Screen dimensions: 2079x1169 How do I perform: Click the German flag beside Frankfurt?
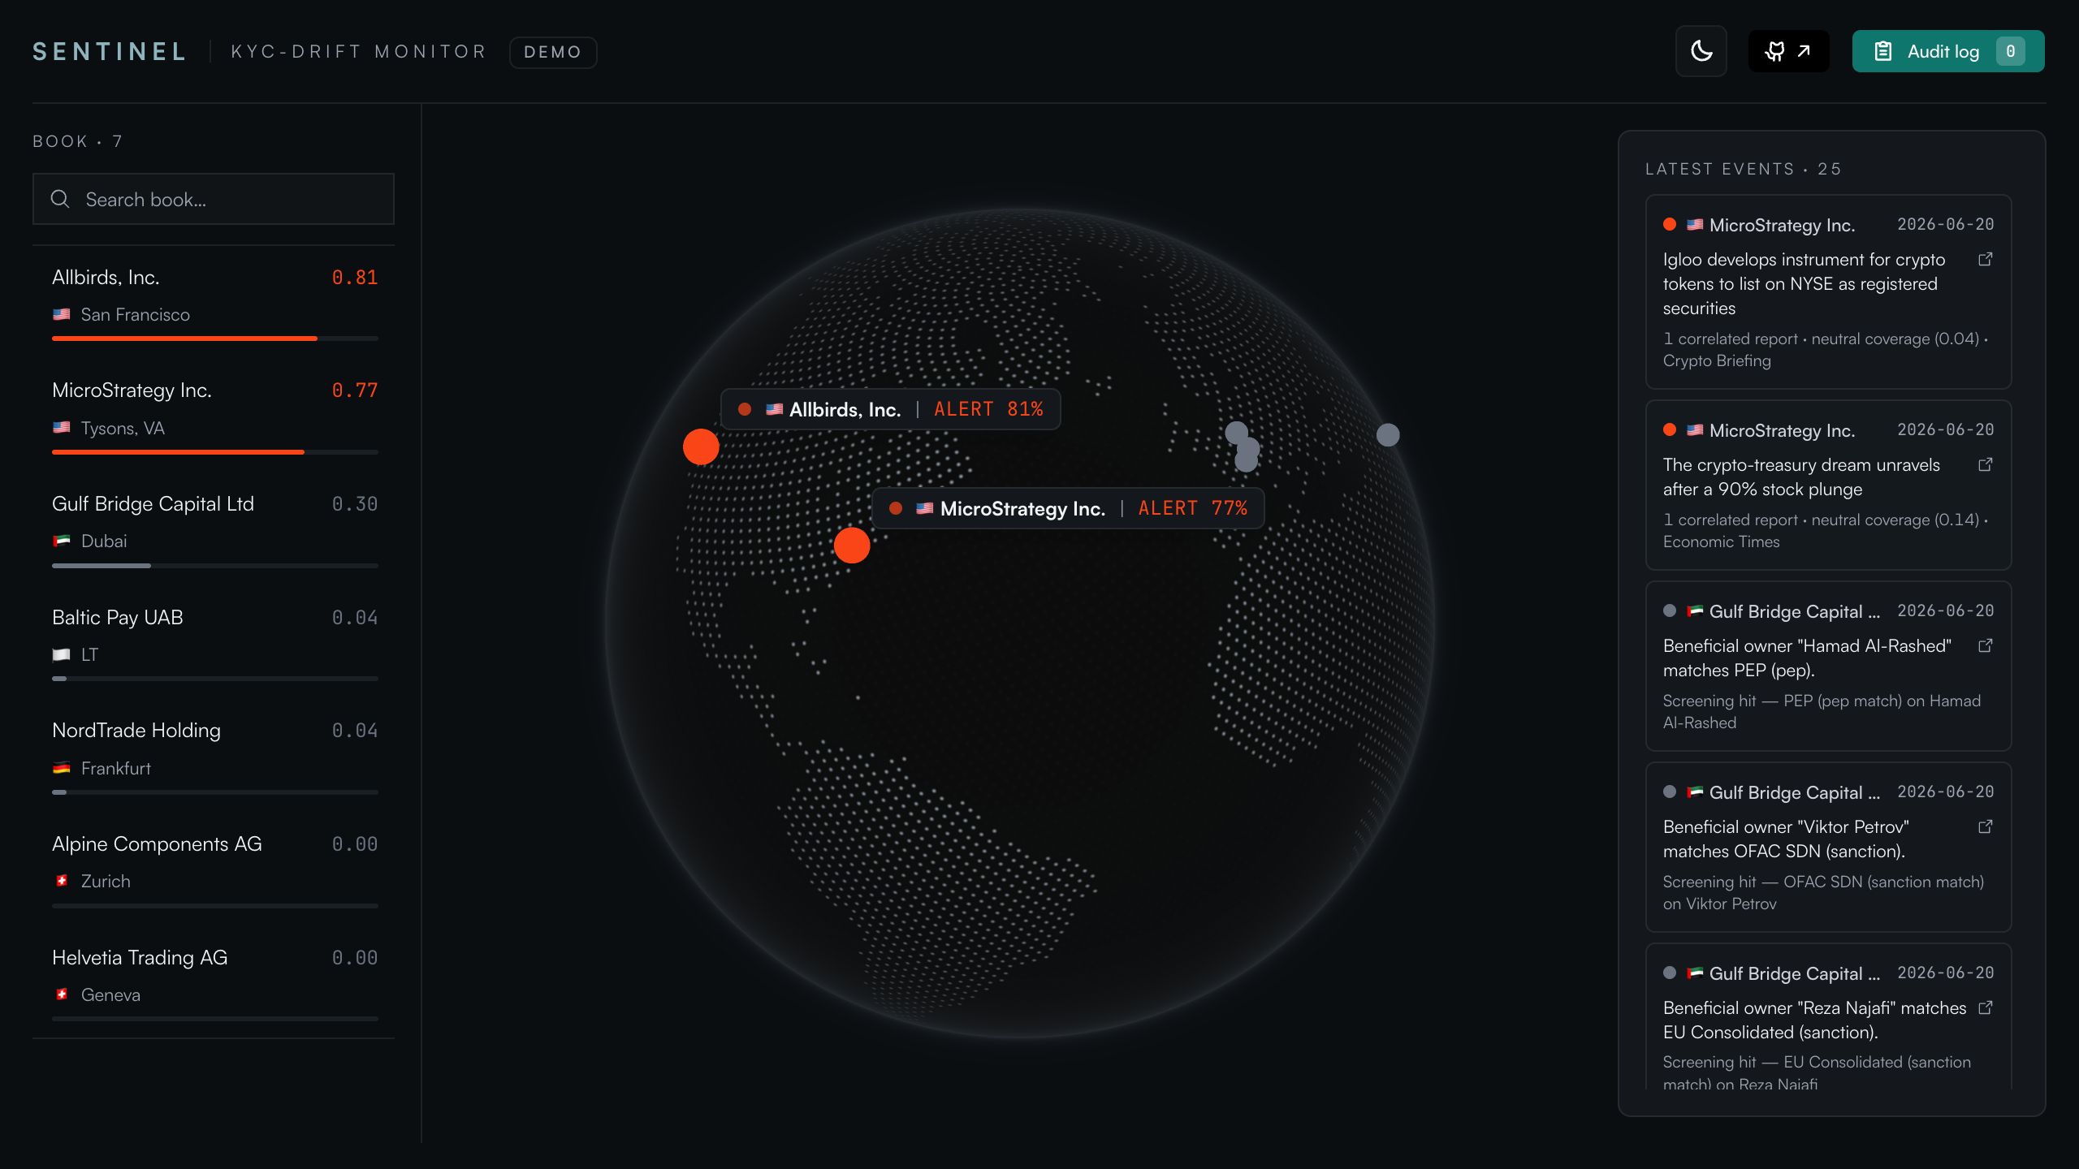click(x=62, y=768)
